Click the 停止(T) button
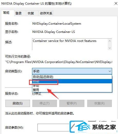Image resolution: width=118 pixels, height=134 pixels. (45, 103)
